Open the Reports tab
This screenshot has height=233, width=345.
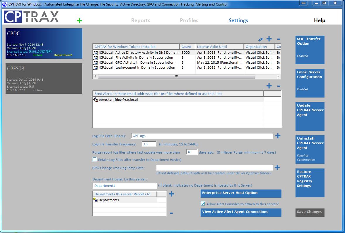(x=141, y=20)
